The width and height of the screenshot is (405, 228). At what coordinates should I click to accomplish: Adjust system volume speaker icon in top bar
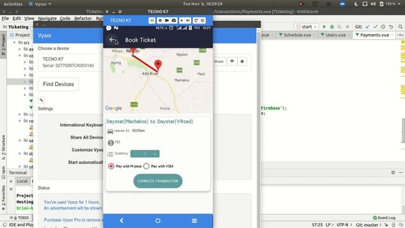tap(373, 4)
